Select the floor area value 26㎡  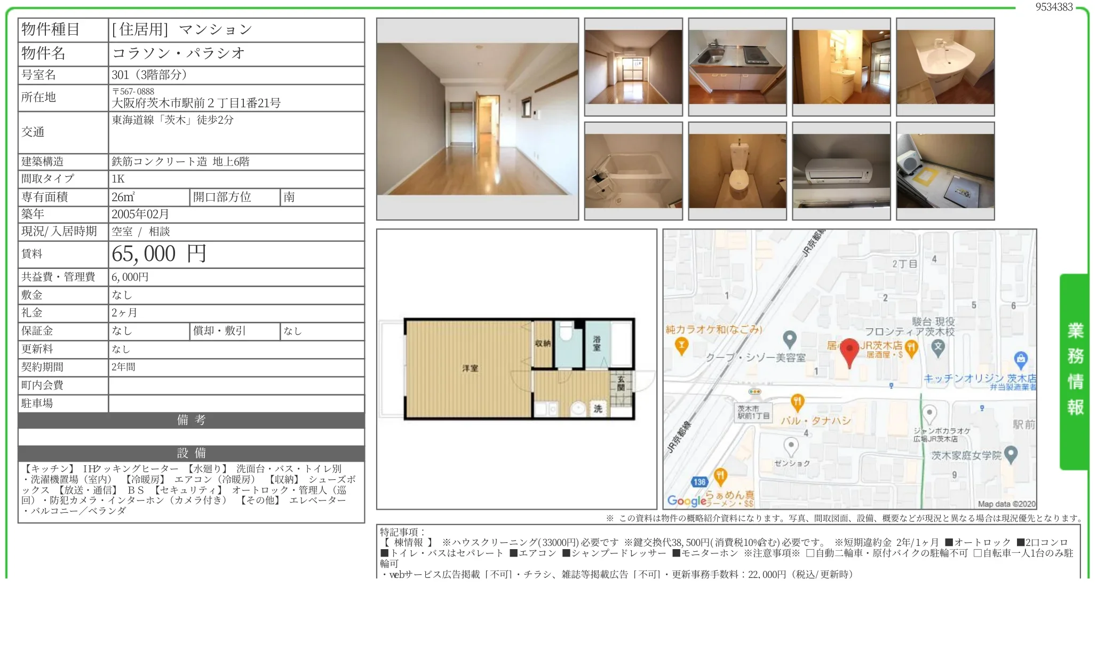pyautogui.click(x=123, y=197)
